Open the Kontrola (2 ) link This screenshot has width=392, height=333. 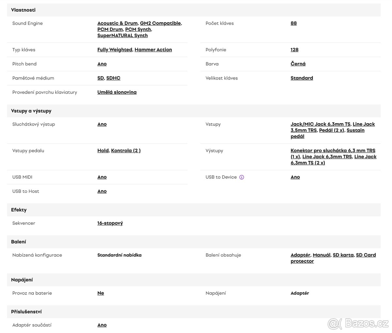126,151
